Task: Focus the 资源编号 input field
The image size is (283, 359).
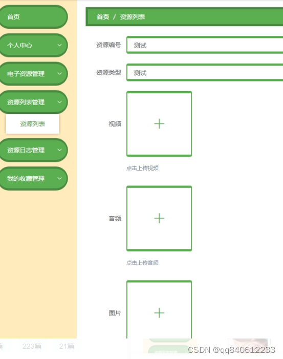Action: [205, 45]
